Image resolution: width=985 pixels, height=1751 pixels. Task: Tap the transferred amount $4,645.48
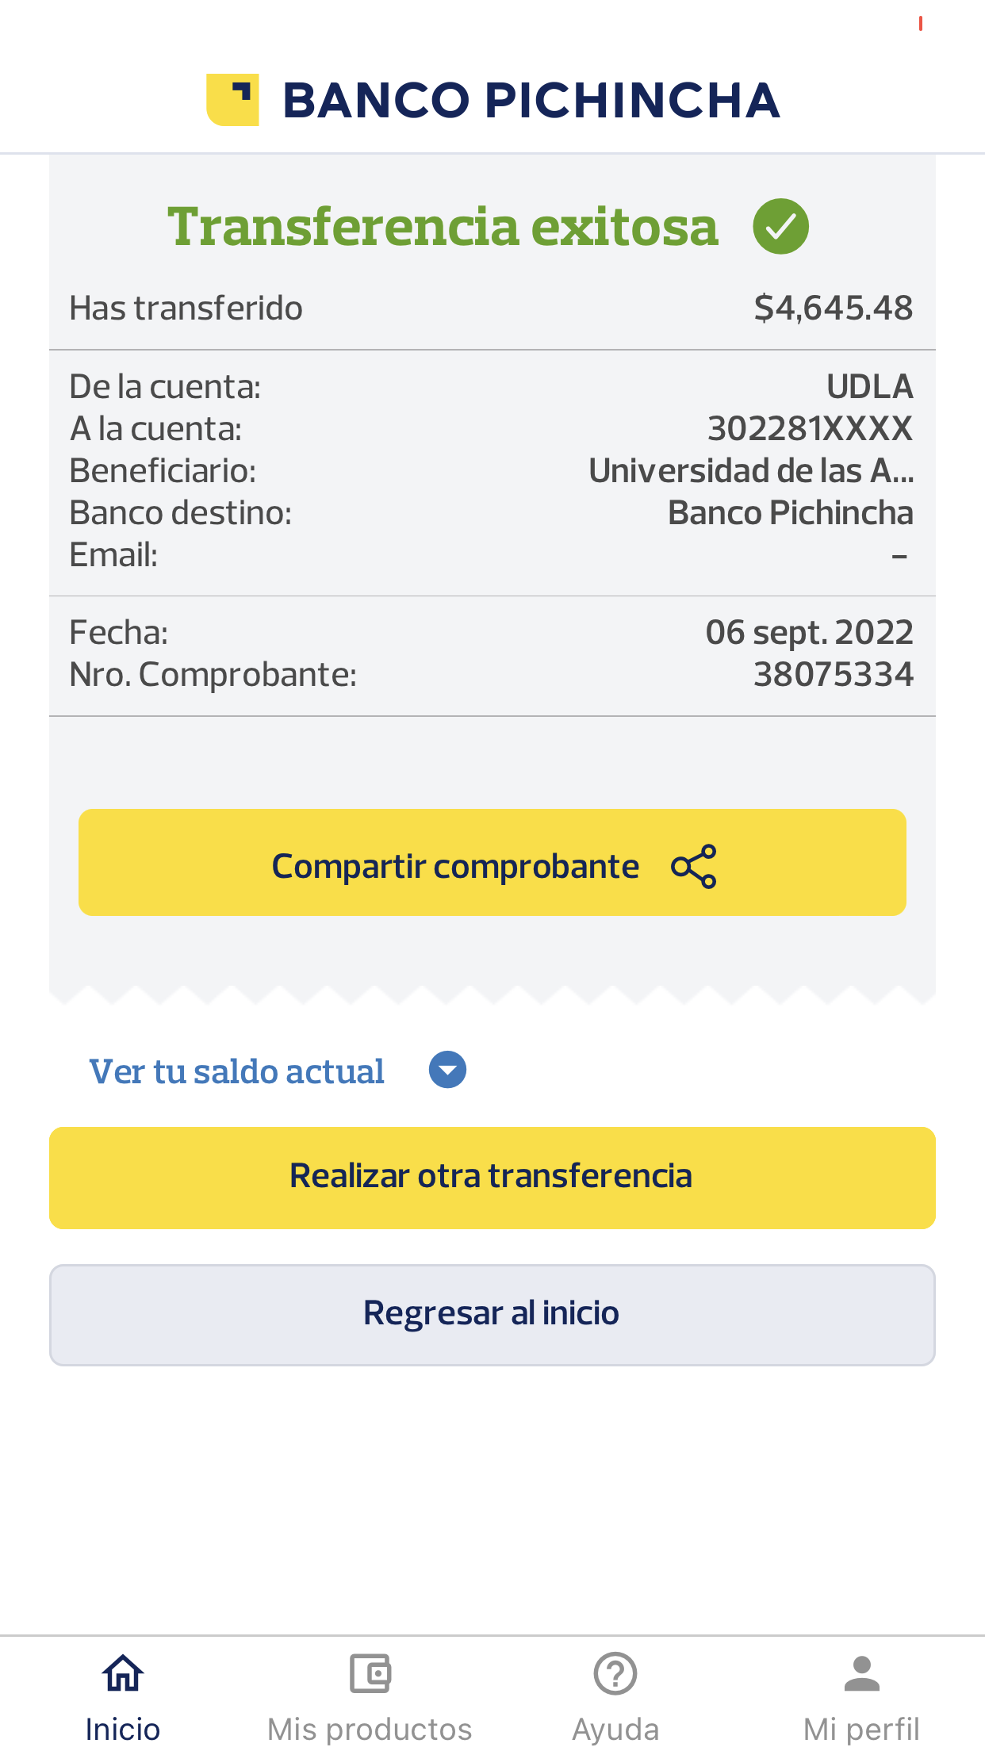[833, 308]
